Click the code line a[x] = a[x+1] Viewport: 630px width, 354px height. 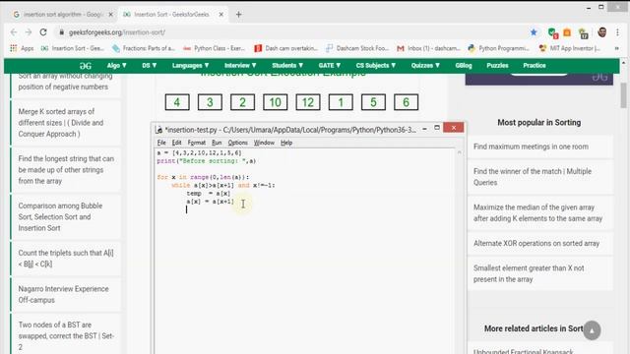(210, 202)
